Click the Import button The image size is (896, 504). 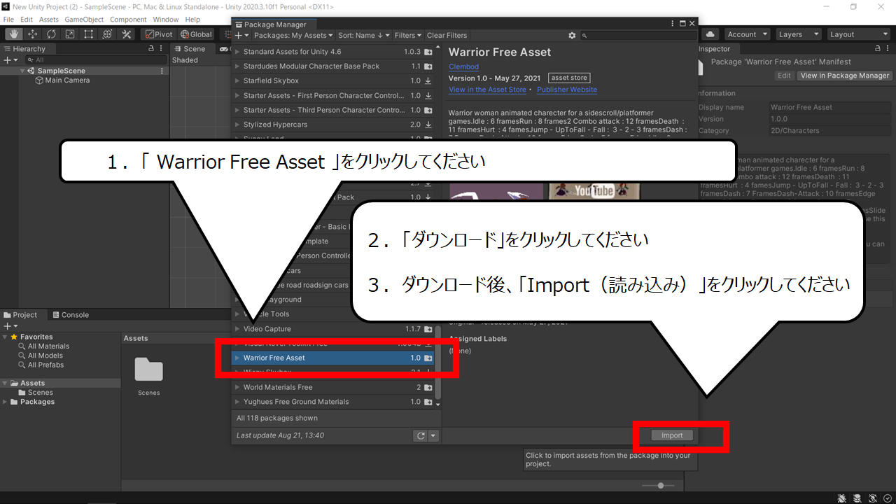(x=672, y=435)
